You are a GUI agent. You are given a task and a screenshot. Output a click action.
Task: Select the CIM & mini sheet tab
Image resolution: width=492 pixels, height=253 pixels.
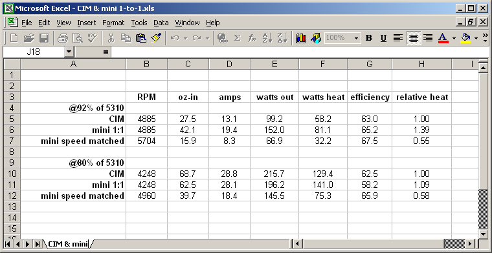(x=68, y=243)
